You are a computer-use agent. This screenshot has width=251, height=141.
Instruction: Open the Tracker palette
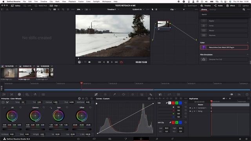point(133,94)
